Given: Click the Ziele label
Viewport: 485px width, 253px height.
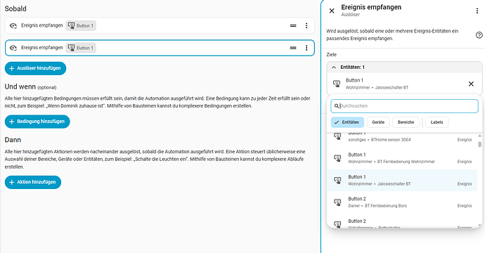Looking at the screenshot, I should (331, 54).
